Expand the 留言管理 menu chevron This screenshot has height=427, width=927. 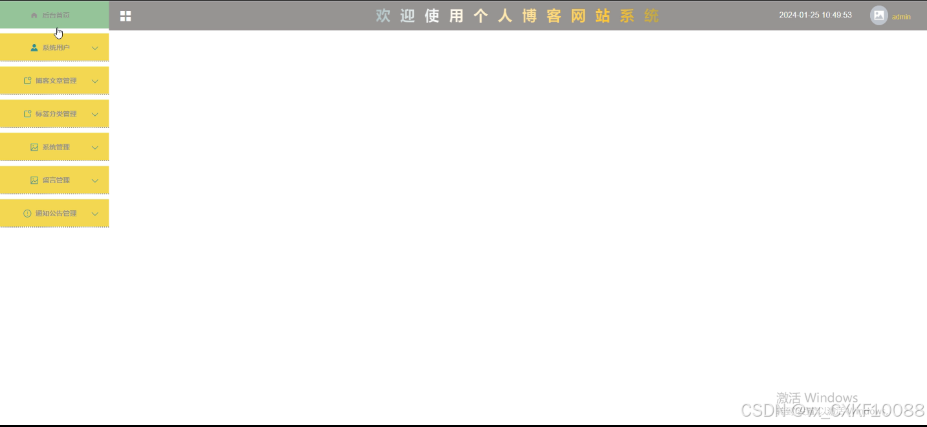point(95,181)
